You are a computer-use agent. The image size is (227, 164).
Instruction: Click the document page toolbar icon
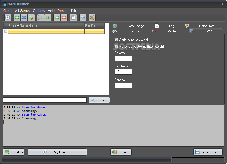73,18
